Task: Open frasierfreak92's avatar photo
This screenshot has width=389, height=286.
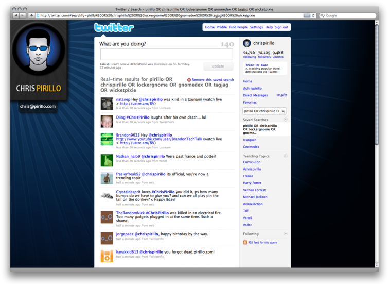Action: [107, 178]
